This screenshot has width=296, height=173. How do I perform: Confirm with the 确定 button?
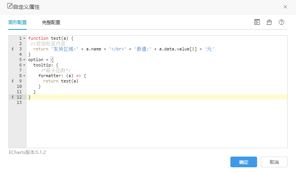click(243, 162)
